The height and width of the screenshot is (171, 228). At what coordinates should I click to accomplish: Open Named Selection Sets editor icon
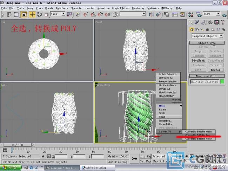pyautogui.click(x=116, y=14)
